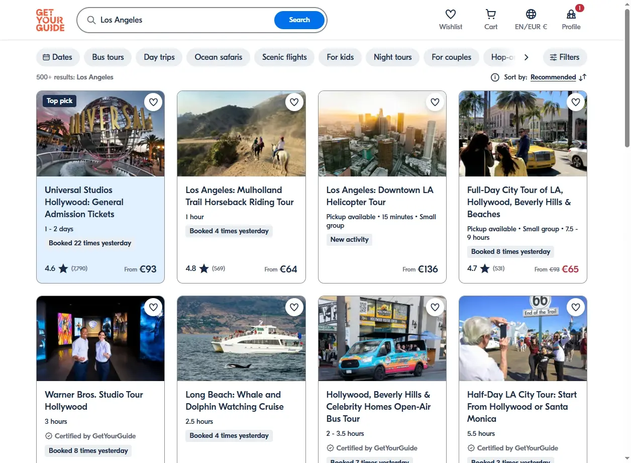The image size is (631, 463).
Task: Wishlist the Full-Day City Tour card
Action: pos(576,102)
